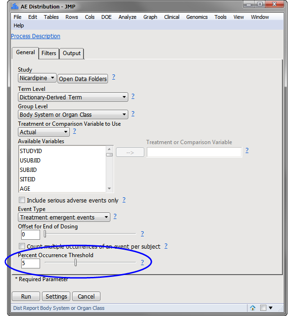Image resolution: width=297 pixels, height=316 pixels.
Task: Click the Cancel button
Action: [x=86, y=296]
